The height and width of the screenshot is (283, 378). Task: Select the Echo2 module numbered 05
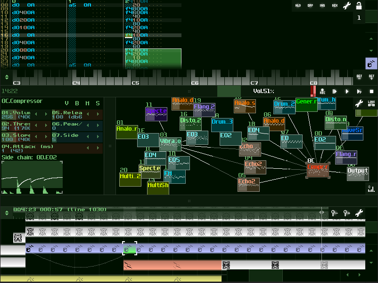tap(248, 185)
